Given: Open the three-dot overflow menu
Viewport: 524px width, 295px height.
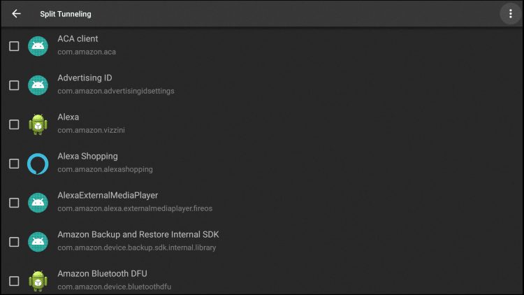Looking at the screenshot, I should tap(510, 14).
